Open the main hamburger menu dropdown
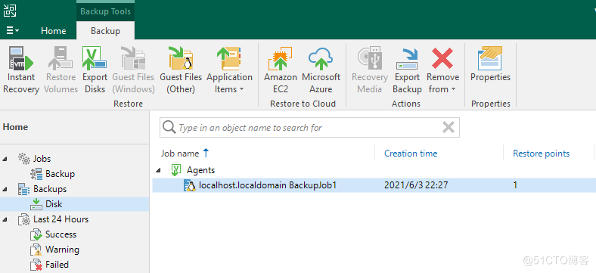The width and height of the screenshot is (596, 273). (13, 31)
